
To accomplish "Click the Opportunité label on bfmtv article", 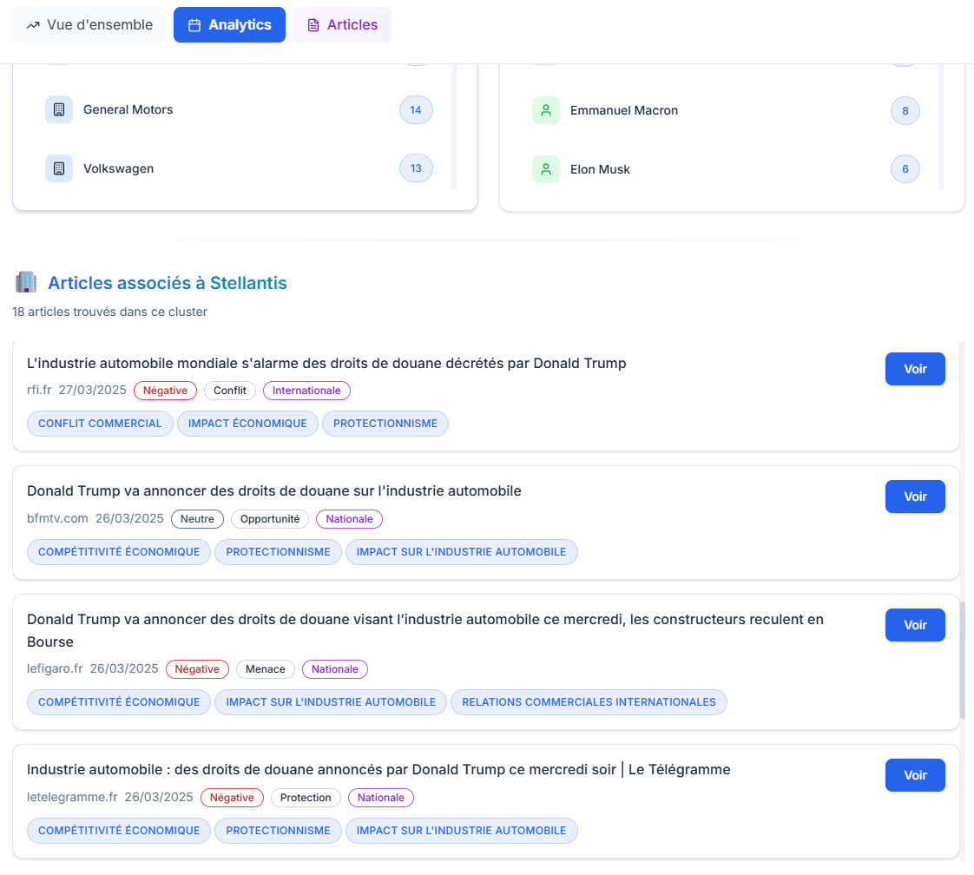I will pos(269,519).
